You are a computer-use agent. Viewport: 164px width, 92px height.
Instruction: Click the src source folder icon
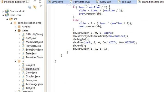(x=11, y=19)
